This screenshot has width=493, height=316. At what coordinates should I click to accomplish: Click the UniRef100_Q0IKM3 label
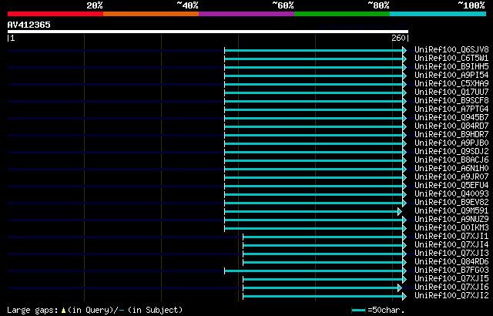pos(451,228)
